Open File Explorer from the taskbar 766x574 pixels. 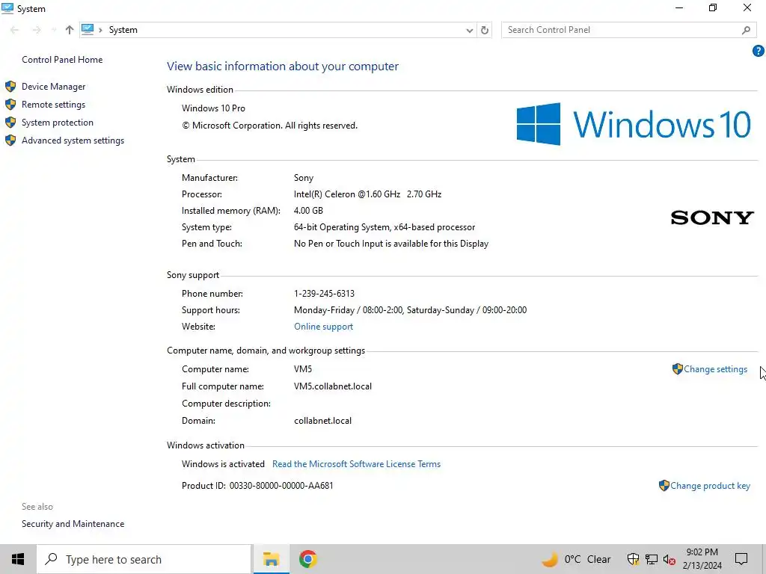point(271,559)
